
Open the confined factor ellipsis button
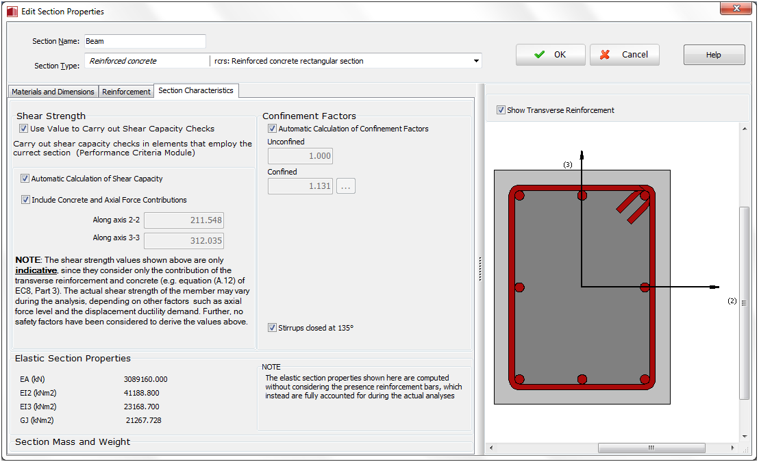[x=346, y=185]
